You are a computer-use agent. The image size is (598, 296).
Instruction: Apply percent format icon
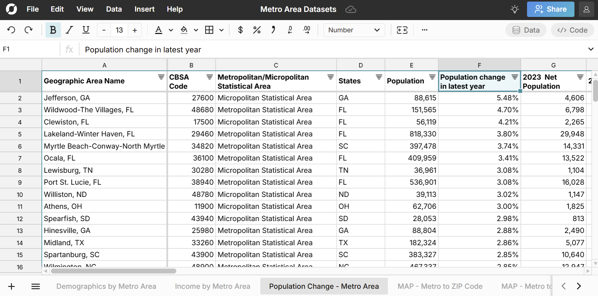pyautogui.click(x=257, y=30)
